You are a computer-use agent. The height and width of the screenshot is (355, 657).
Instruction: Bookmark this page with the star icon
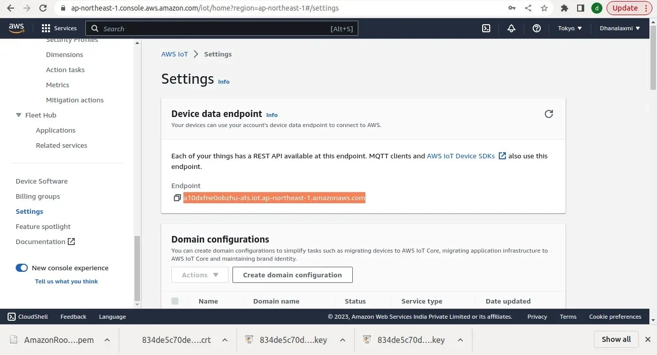coord(544,8)
